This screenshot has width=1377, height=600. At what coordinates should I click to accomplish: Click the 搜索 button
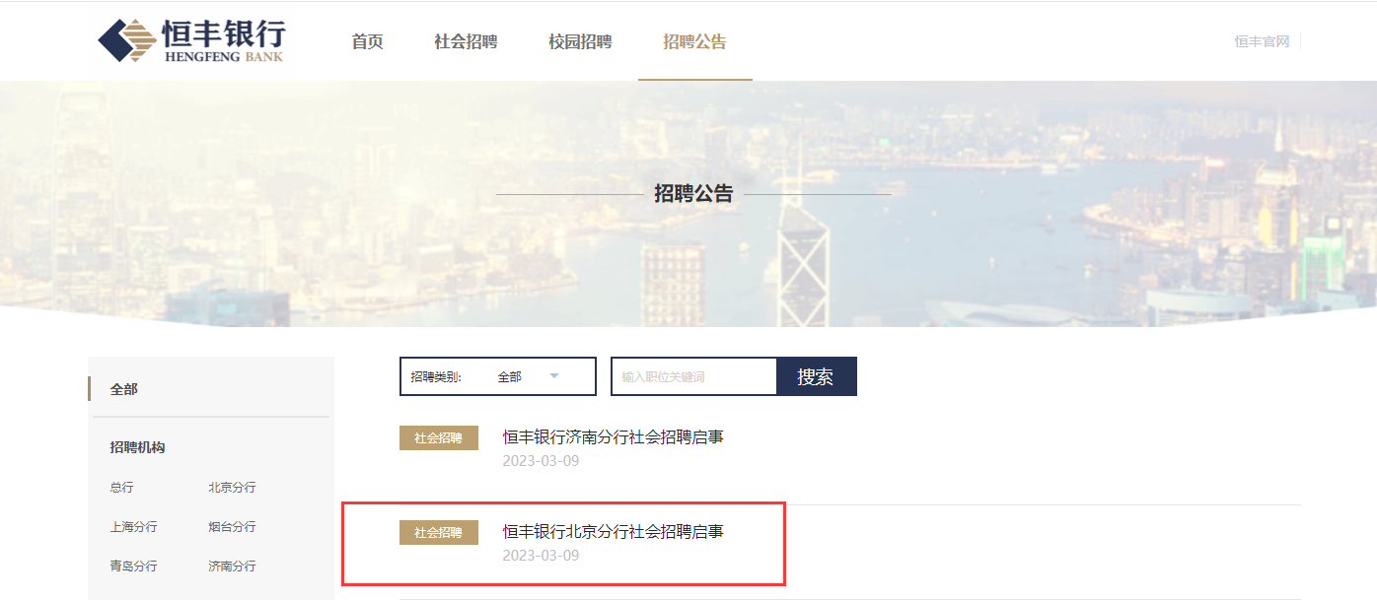pos(816,376)
